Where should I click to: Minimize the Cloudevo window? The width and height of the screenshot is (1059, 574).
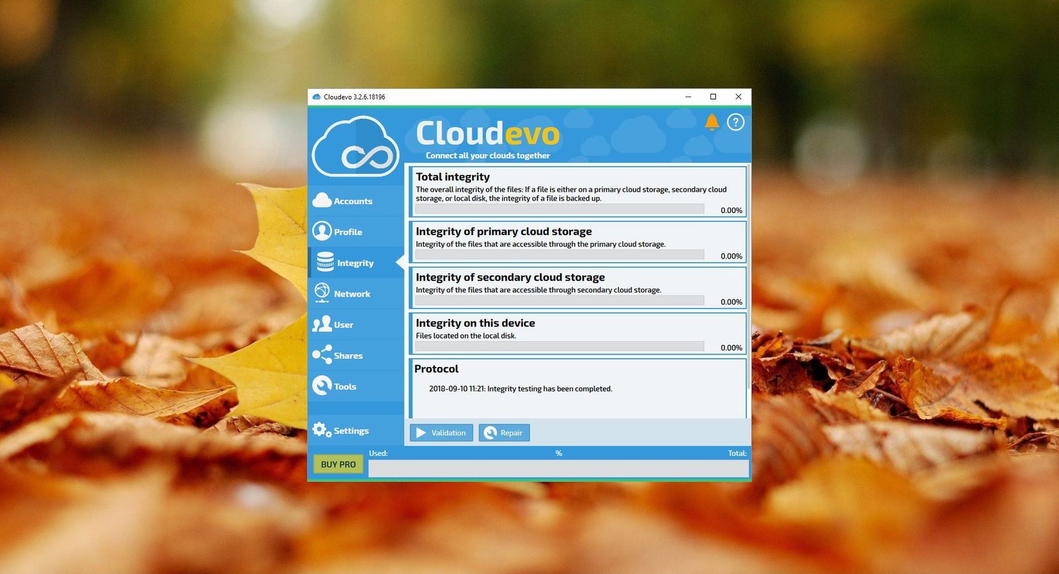point(688,97)
